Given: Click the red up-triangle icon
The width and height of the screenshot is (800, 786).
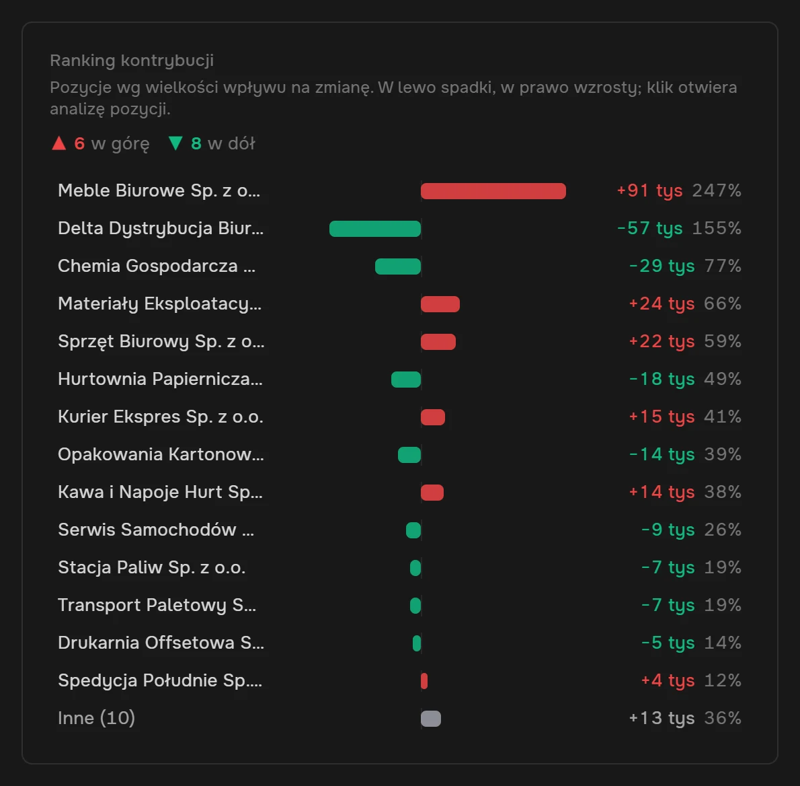Looking at the screenshot, I should tap(59, 143).
